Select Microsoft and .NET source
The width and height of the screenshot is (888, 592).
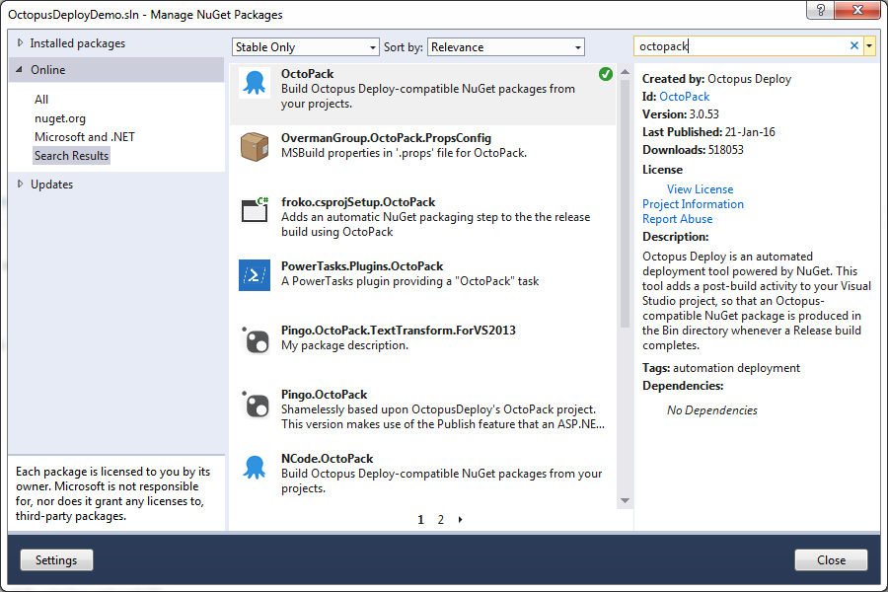85,137
